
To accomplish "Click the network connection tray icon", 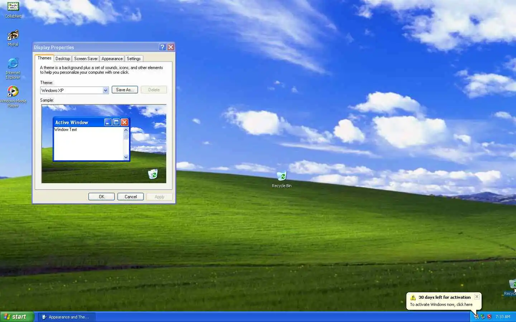I will (x=483, y=317).
